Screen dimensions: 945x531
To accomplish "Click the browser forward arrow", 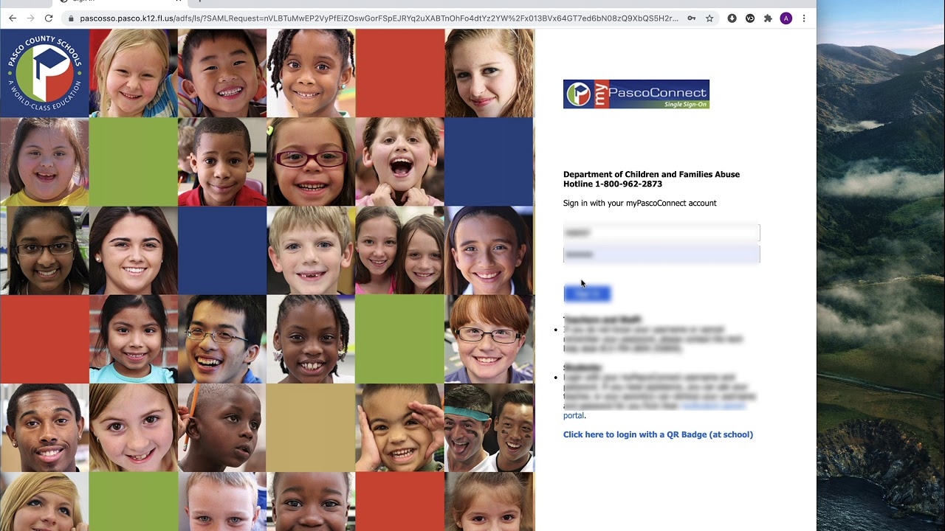I will (x=30, y=18).
